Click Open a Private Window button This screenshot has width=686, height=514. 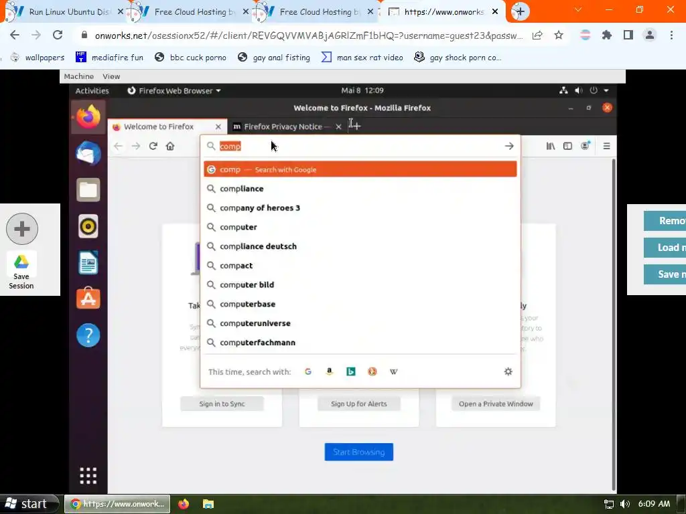496,404
